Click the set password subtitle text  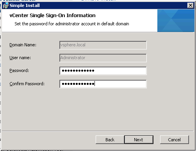(72, 24)
